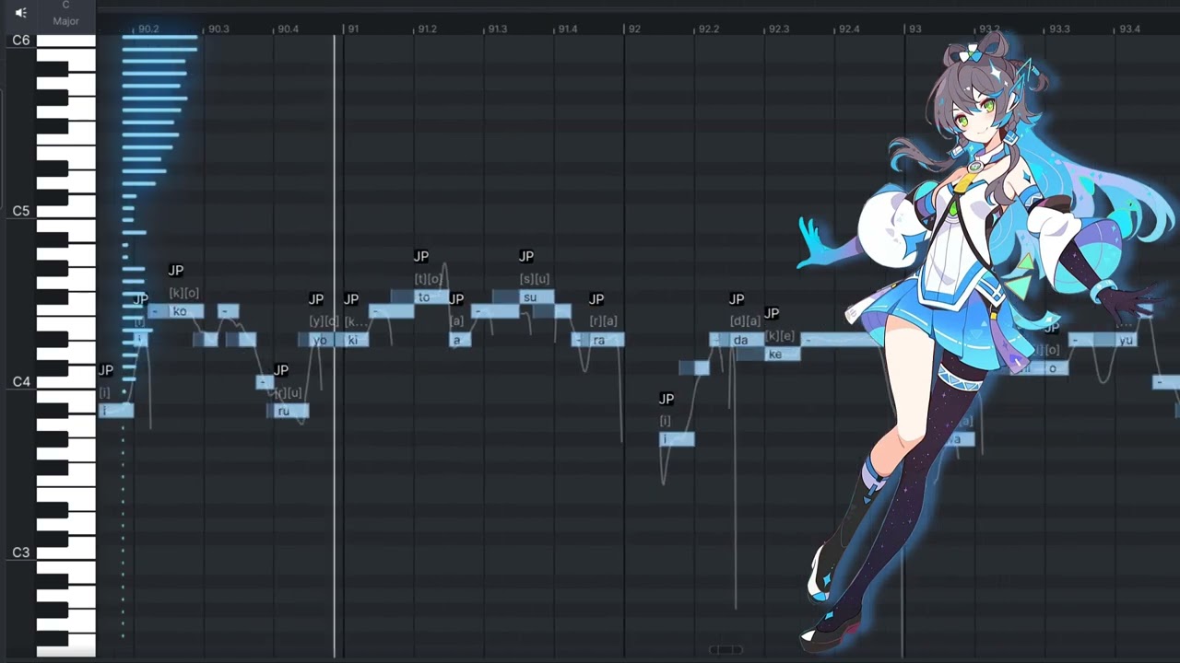Click ruler mark 91.4
The height and width of the screenshot is (663, 1180).
point(568,29)
